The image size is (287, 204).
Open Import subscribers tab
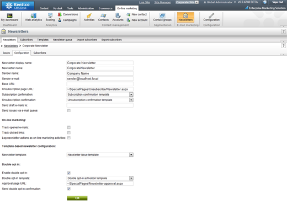(87, 40)
